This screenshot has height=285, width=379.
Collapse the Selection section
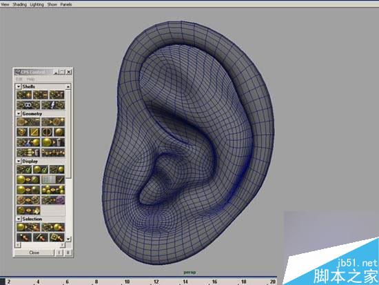point(19,219)
